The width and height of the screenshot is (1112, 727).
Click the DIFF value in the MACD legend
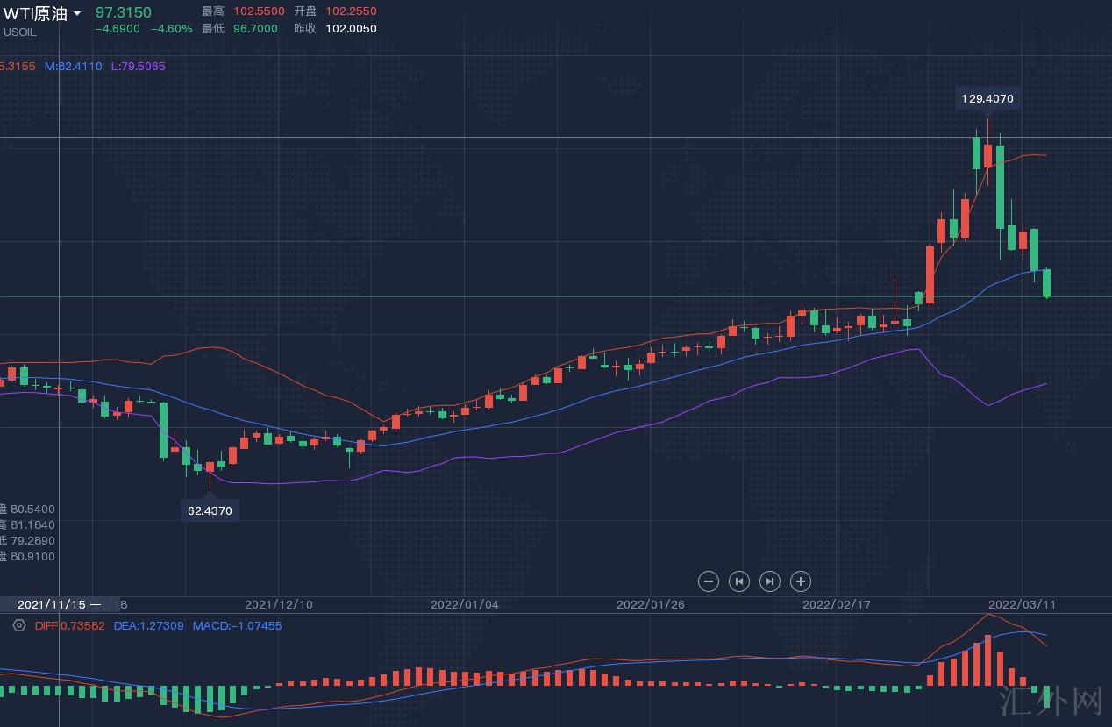tap(69, 625)
